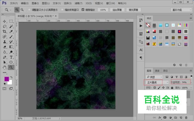Select the Brush tool
The image size is (194, 121).
[11, 37]
